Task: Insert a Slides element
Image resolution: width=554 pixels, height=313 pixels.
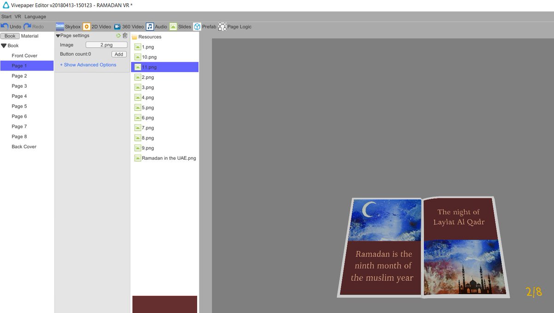Action: 180,26
